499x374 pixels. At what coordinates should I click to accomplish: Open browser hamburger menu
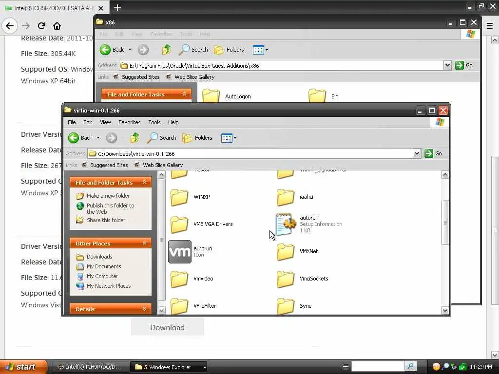(x=490, y=26)
